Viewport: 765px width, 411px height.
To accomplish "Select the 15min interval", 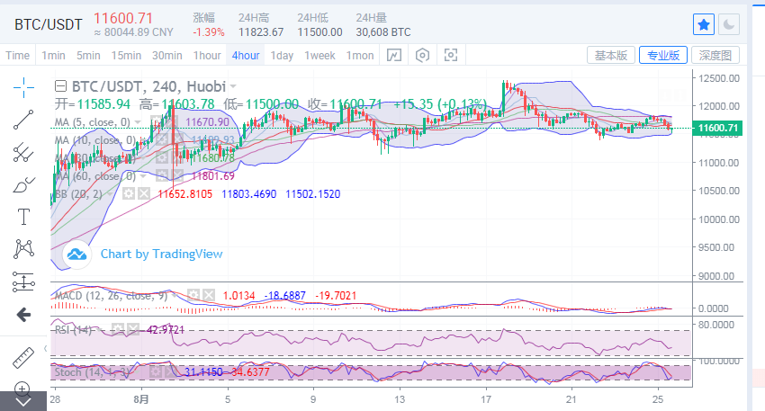I will [x=126, y=55].
